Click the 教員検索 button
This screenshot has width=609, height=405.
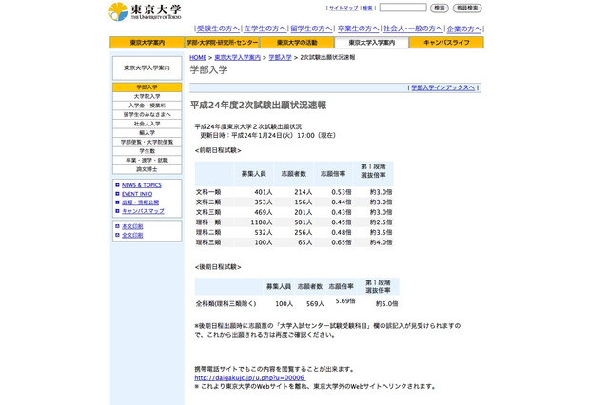click(467, 8)
